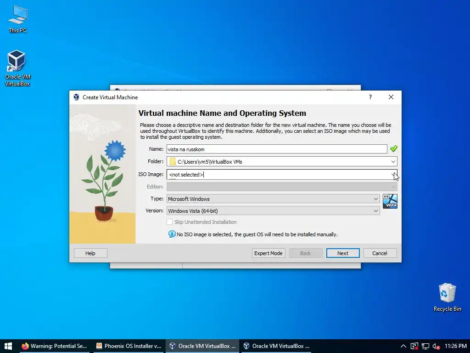The image size is (470, 353).
Task: Click the Back button
Action: 305,253
